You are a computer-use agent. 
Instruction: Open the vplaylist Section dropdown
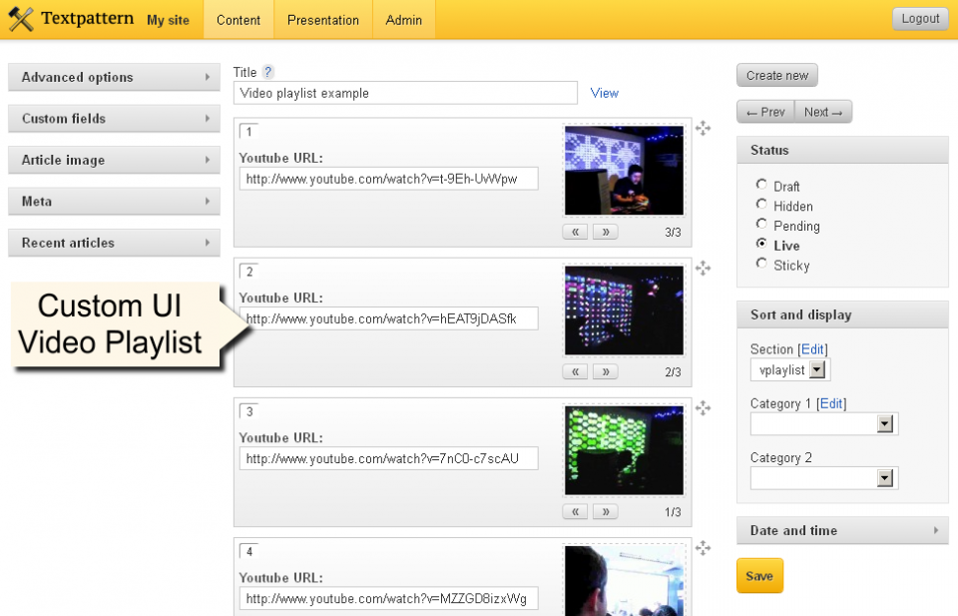click(789, 369)
